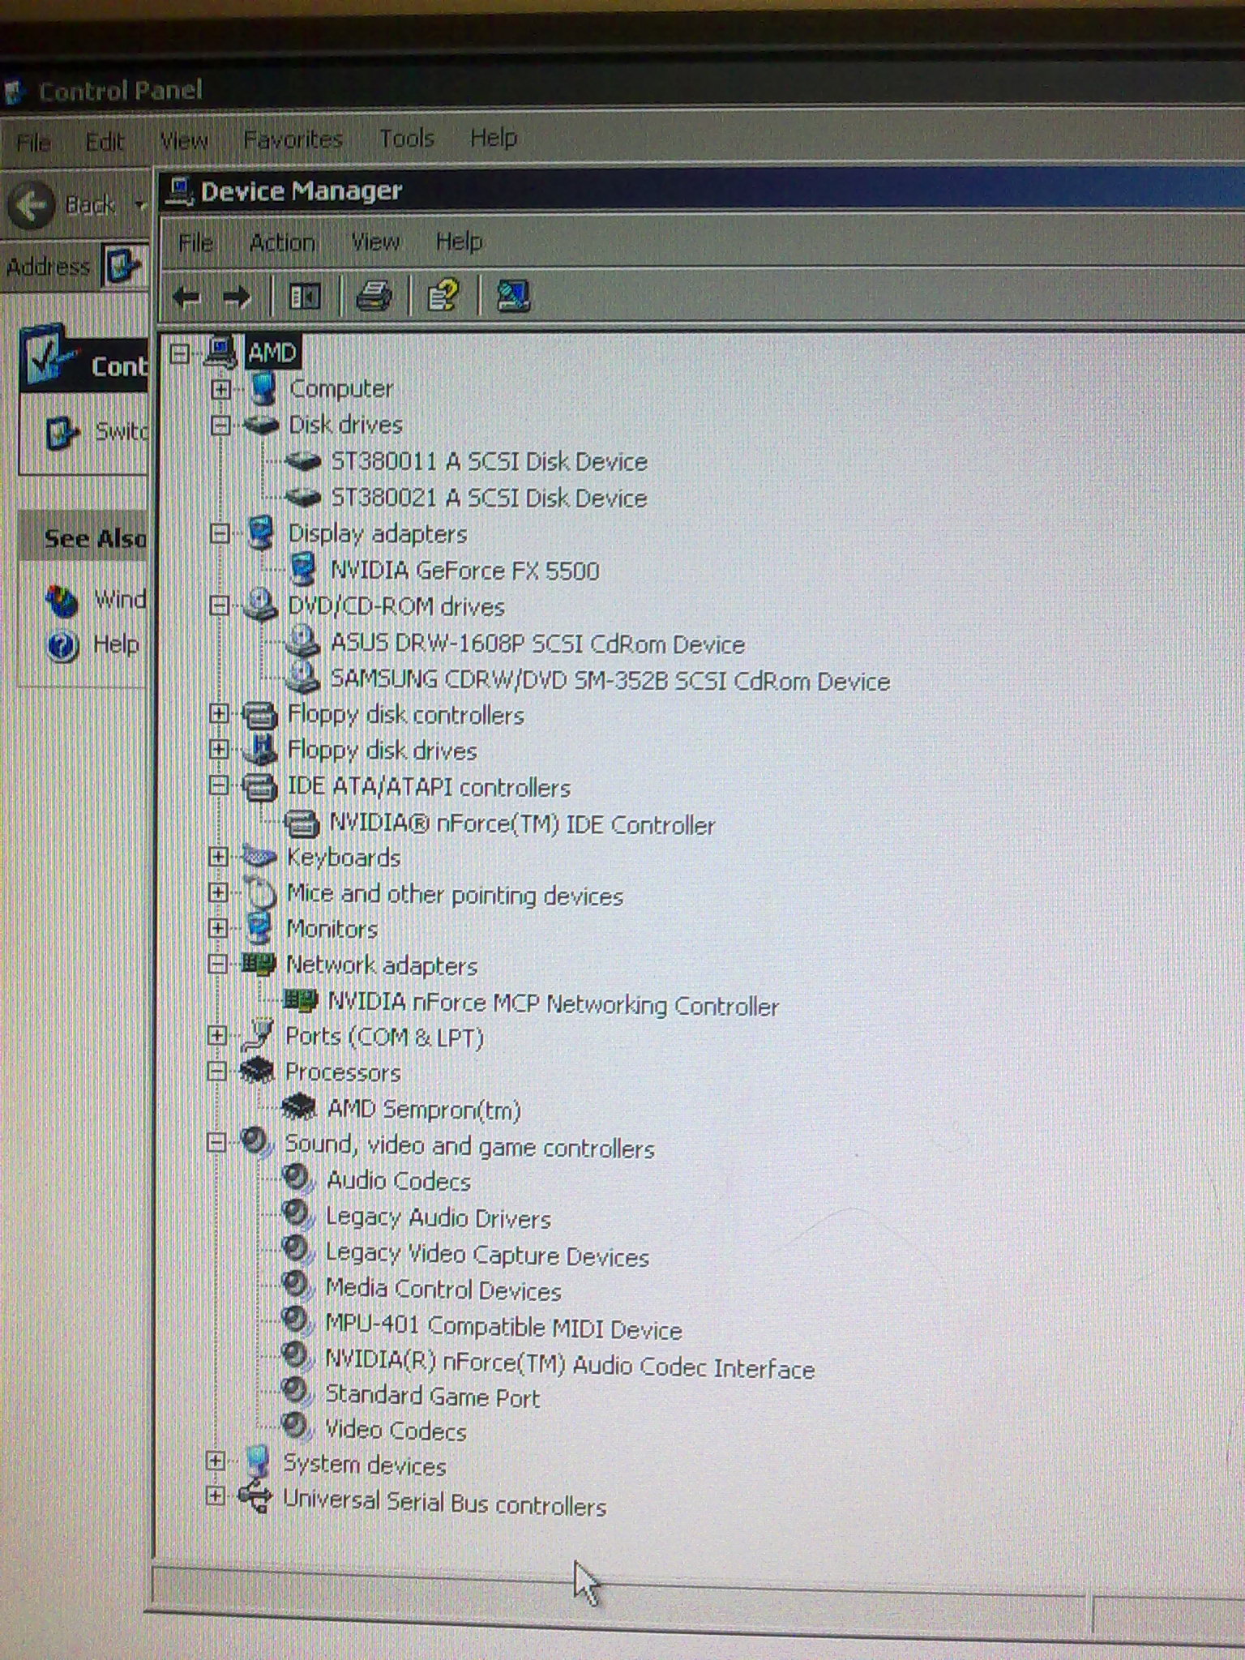Expand the Floppy disk controllers node
The height and width of the screenshot is (1660, 1245).
[x=218, y=713]
